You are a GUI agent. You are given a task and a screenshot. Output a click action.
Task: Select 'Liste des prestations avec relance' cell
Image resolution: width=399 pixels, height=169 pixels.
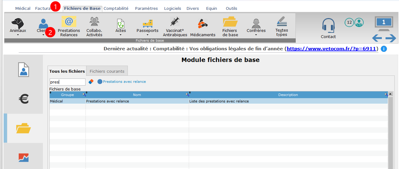[x=288, y=101]
